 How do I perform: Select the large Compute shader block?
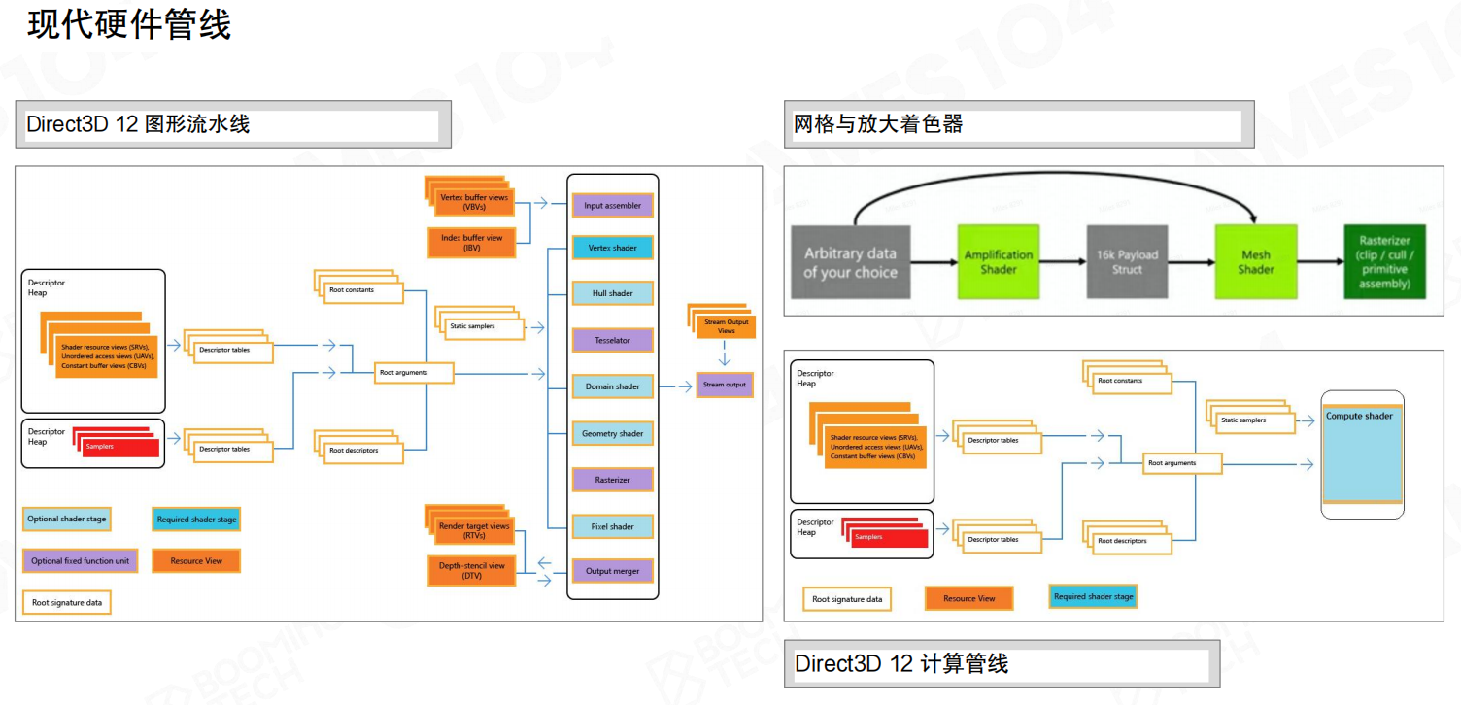(1362, 454)
